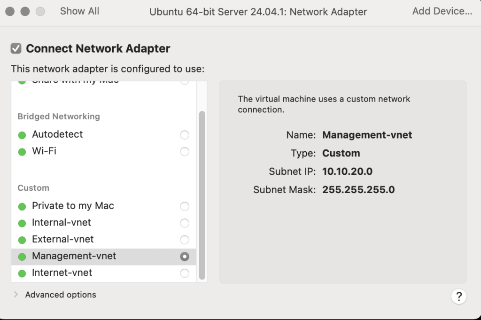Screen dimensions: 481x320
Task: Uncheck the Connect Network Adapter checkbox
Action: 16,48
